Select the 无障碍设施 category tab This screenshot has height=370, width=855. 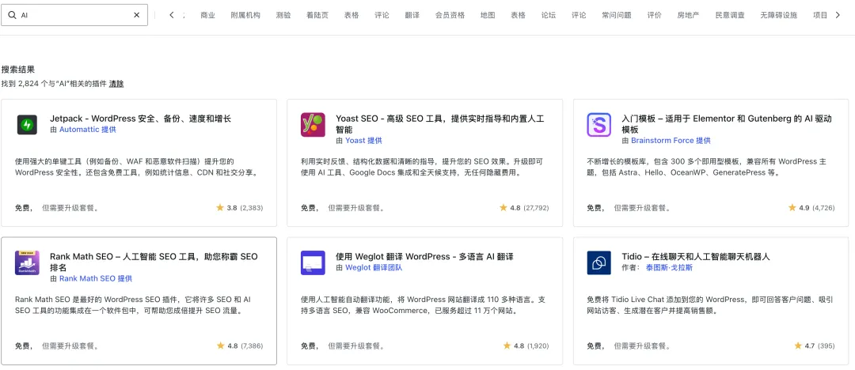[779, 15]
